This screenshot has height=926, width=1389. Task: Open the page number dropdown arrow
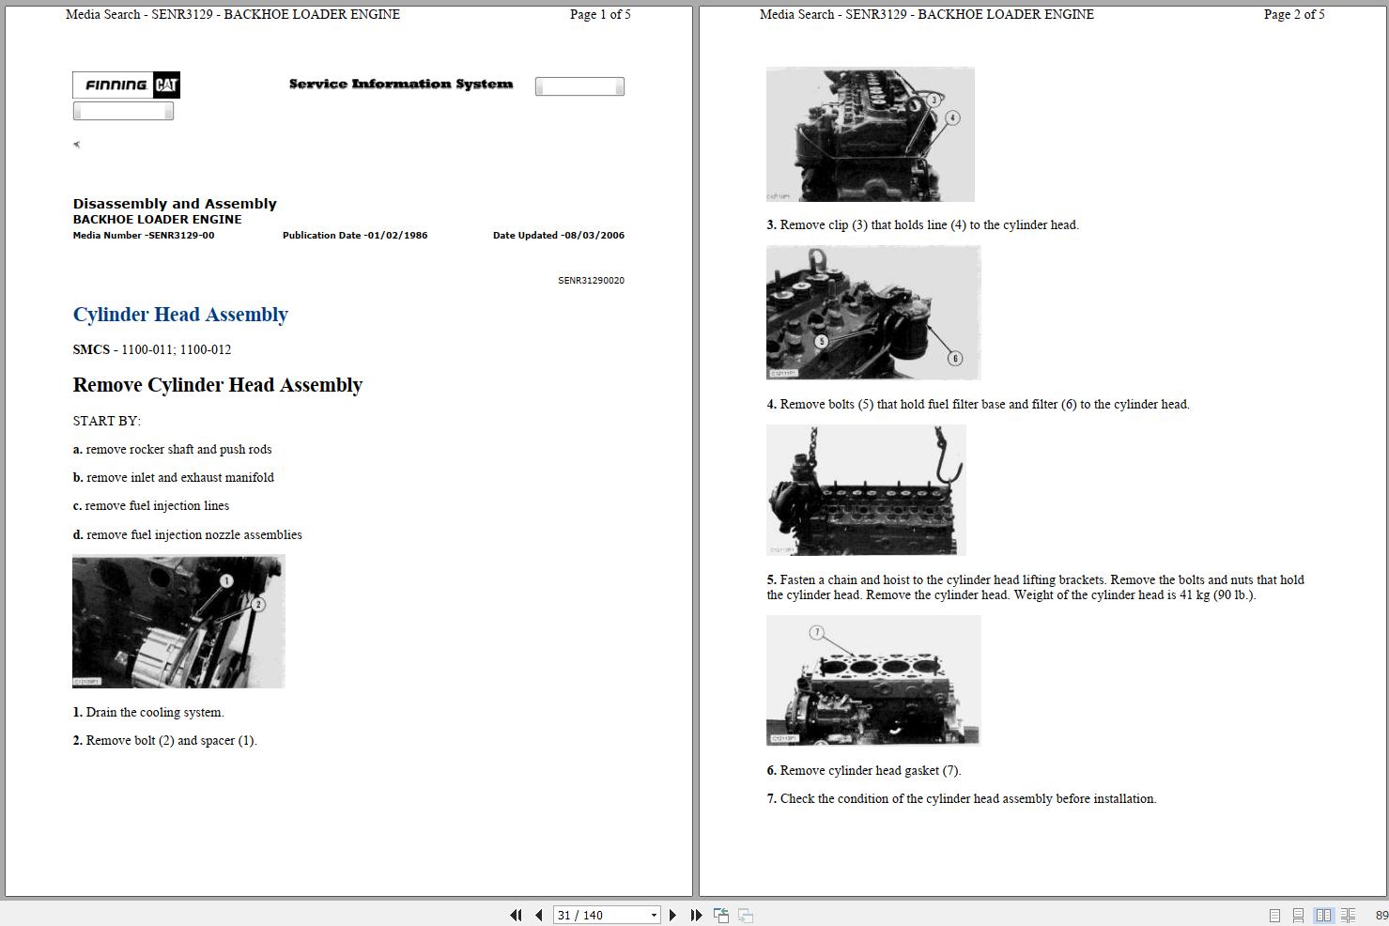click(654, 914)
